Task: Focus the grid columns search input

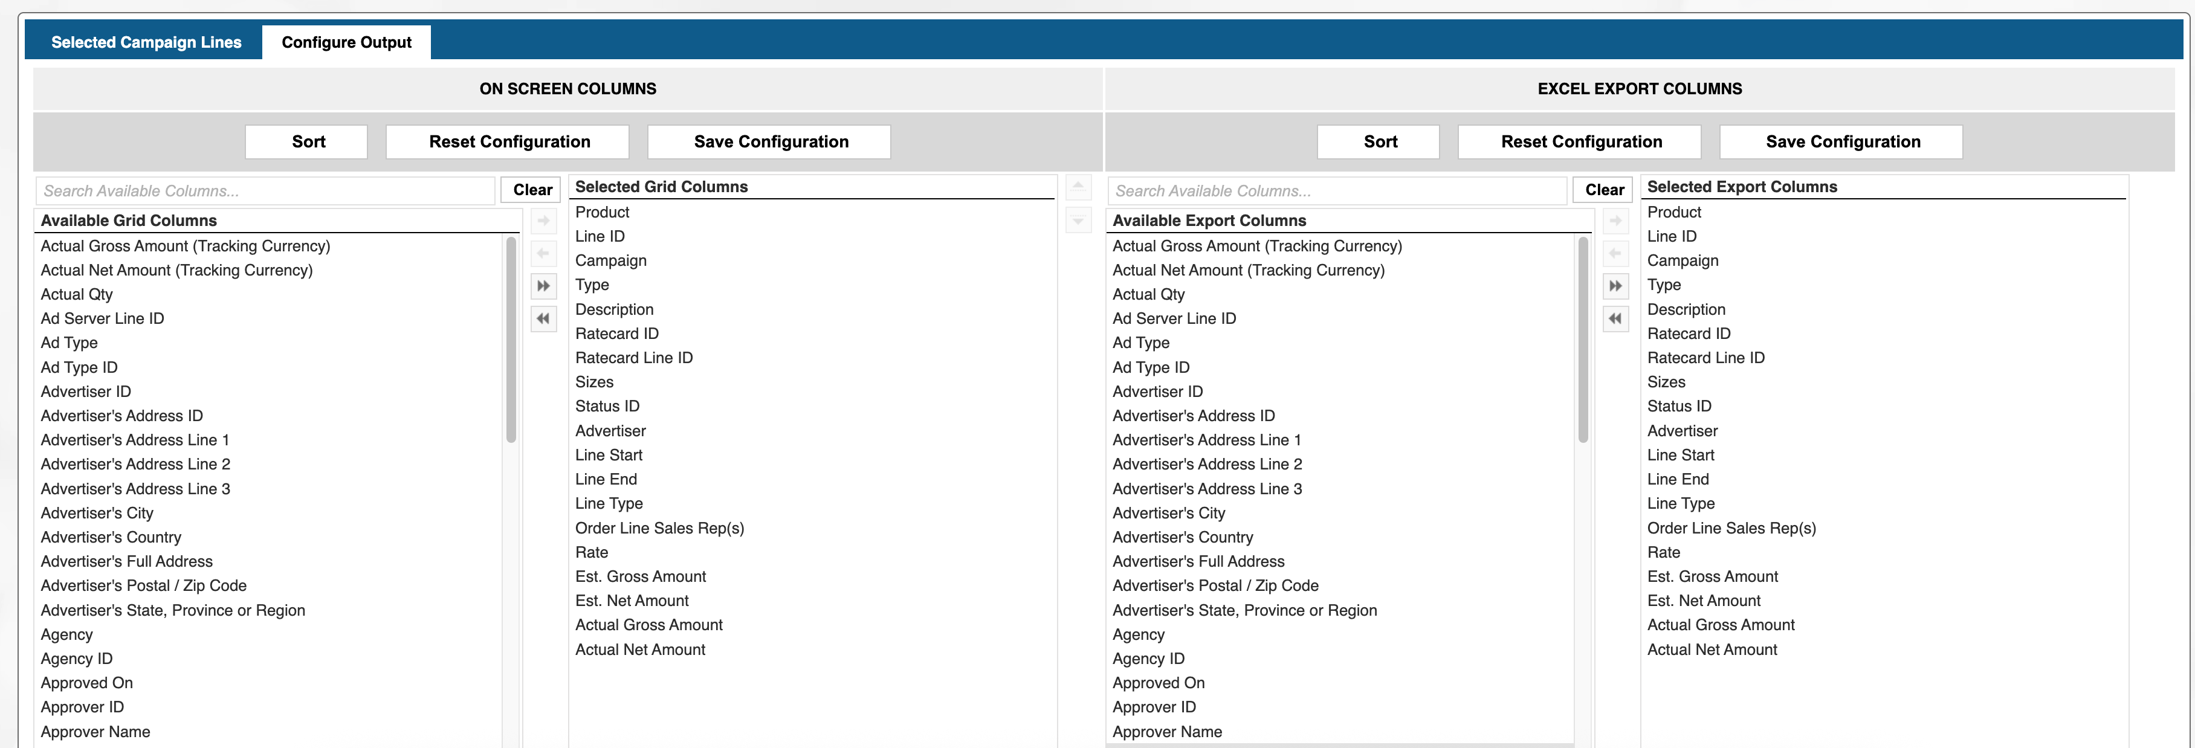Action: pyautogui.click(x=264, y=191)
